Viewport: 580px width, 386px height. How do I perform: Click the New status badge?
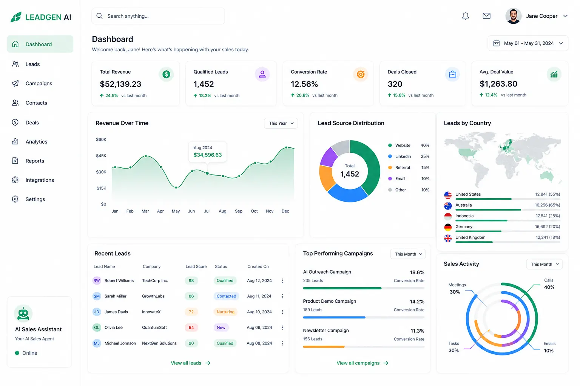coord(221,328)
